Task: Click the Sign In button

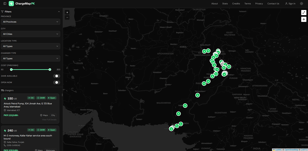Action: (x=290, y=4)
